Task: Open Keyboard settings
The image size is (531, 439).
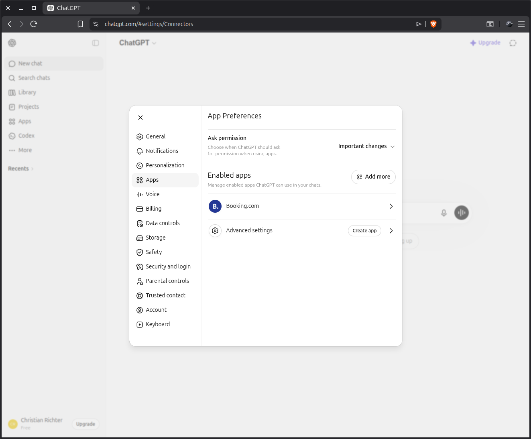Action: pos(165,324)
